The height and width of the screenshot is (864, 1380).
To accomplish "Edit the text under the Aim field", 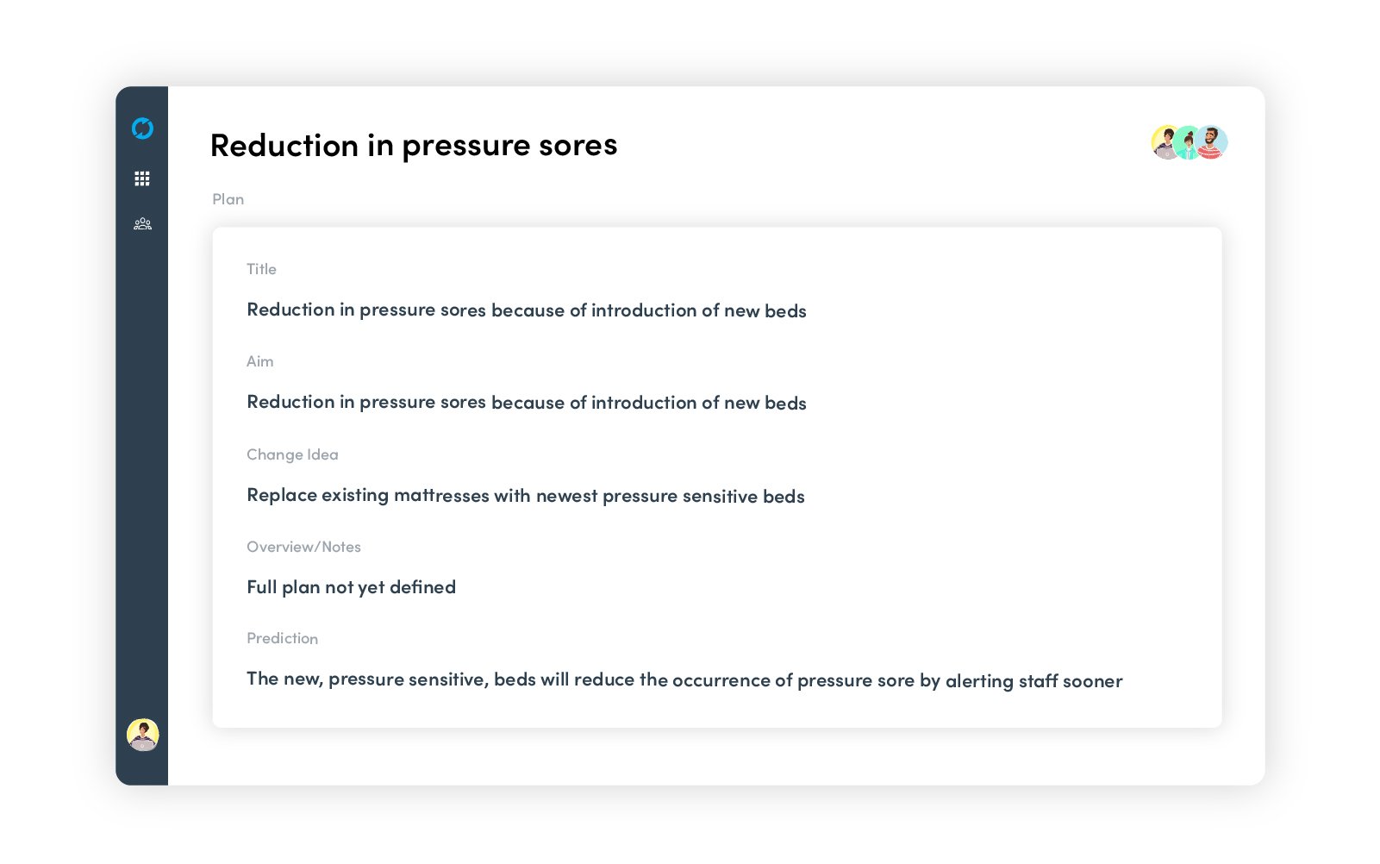I will [526, 403].
